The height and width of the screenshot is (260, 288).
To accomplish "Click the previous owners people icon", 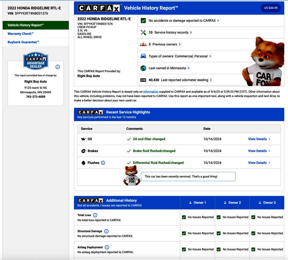I will (x=143, y=44).
